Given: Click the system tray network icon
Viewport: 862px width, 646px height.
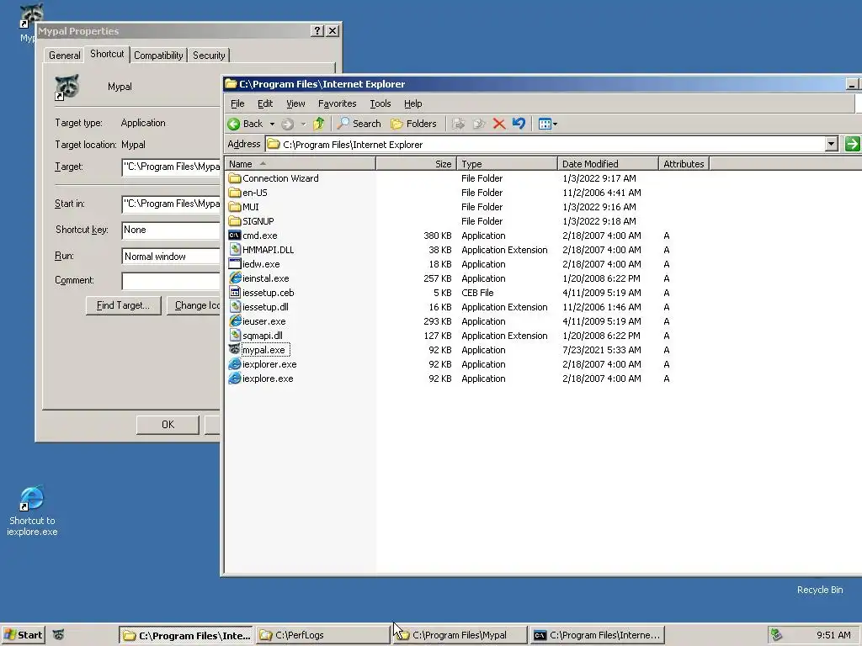Looking at the screenshot, I should [x=776, y=635].
